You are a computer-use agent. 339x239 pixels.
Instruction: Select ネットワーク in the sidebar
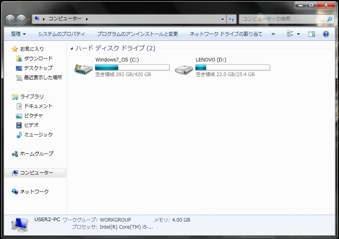34,192
